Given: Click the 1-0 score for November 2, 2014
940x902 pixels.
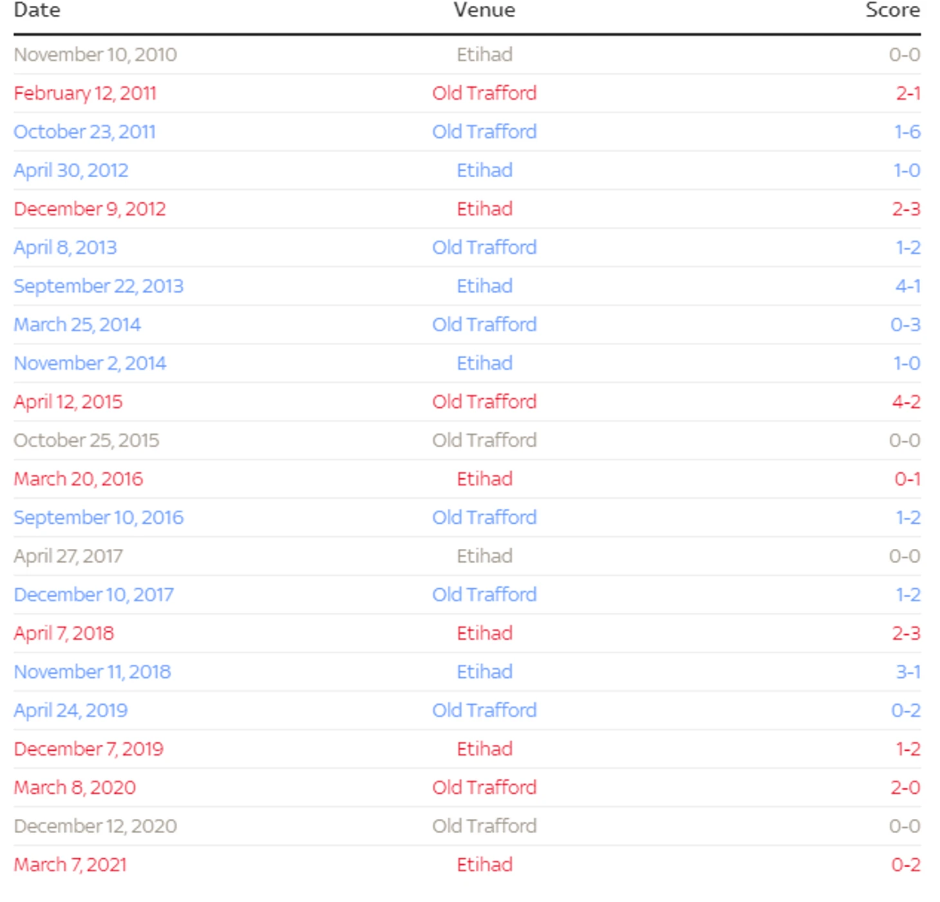Looking at the screenshot, I should (x=907, y=363).
